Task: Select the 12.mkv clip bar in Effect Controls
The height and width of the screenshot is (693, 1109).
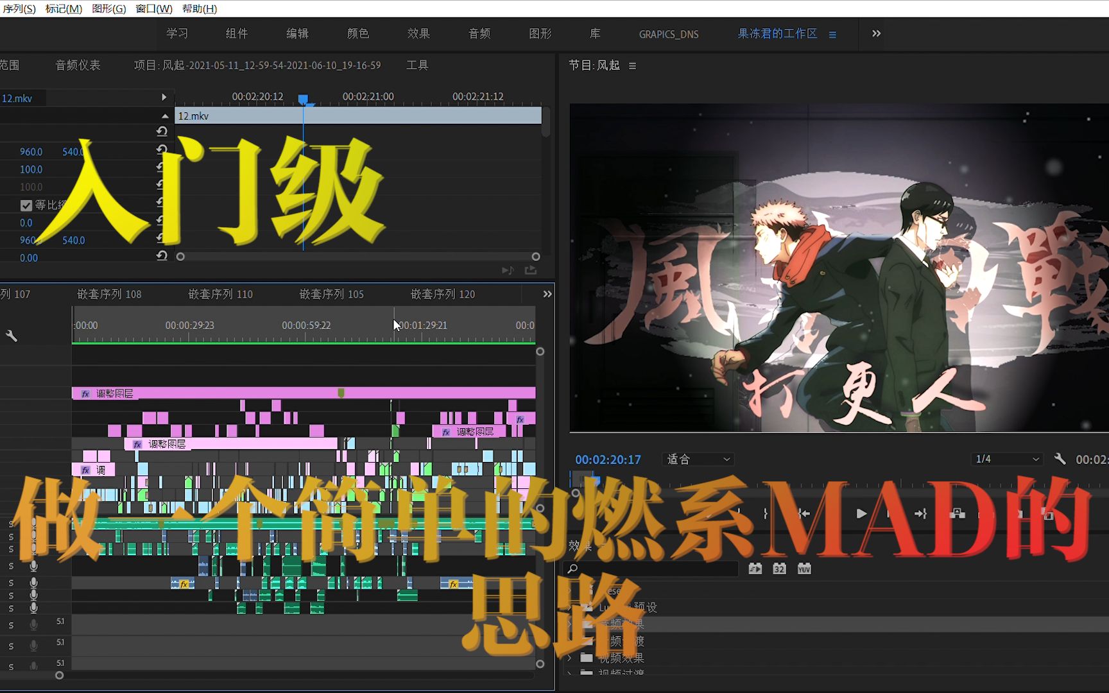Action: [x=358, y=116]
